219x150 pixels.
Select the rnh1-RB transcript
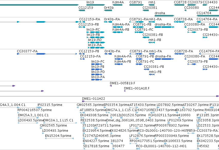click(152, 43)
